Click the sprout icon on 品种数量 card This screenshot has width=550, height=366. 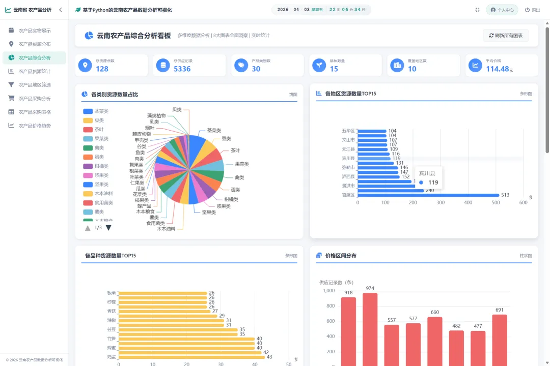[x=319, y=65]
